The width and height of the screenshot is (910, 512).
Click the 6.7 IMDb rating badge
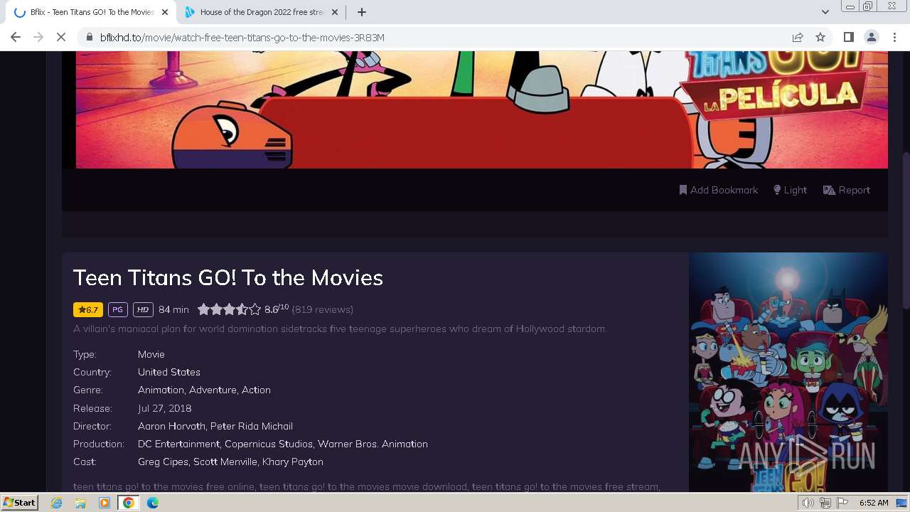[x=88, y=309]
